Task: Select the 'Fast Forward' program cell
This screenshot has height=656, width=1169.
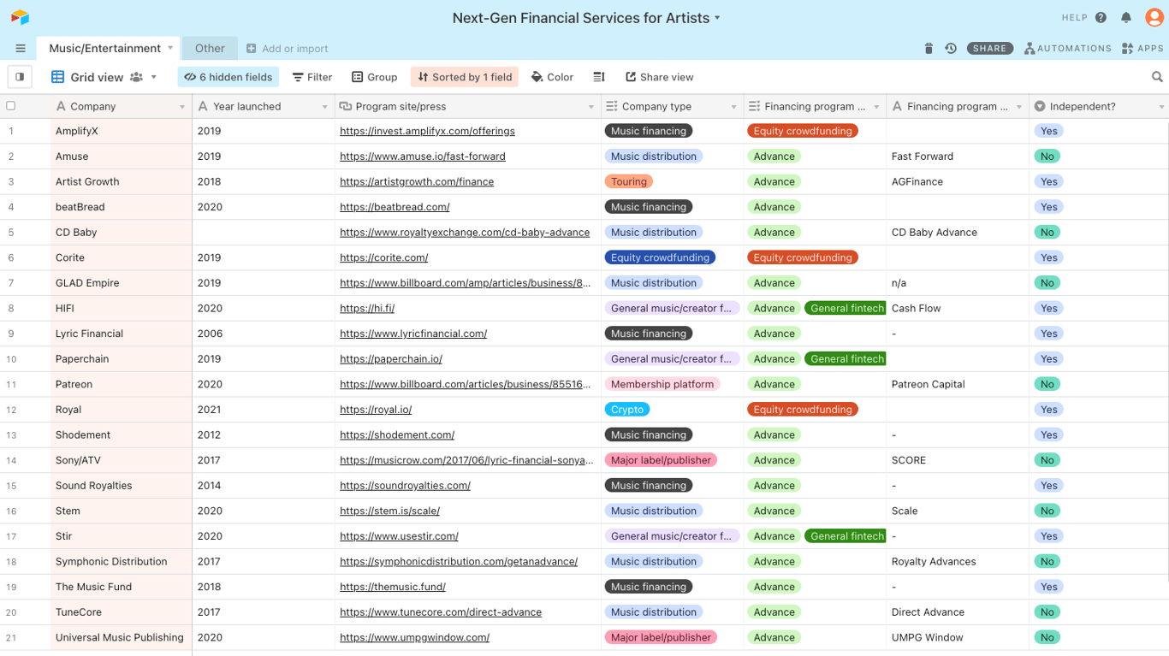Action: pyautogui.click(x=958, y=157)
